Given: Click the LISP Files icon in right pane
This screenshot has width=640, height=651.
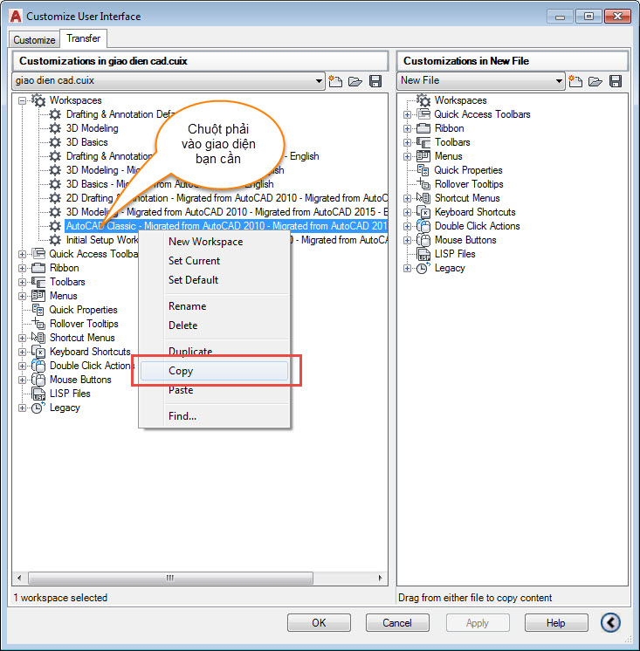Looking at the screenshot, I should (x=423, y=254).
